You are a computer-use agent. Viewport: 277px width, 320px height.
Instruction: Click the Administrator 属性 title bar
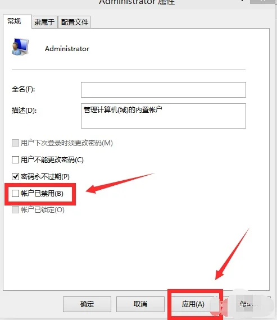(x=137, y=2)
